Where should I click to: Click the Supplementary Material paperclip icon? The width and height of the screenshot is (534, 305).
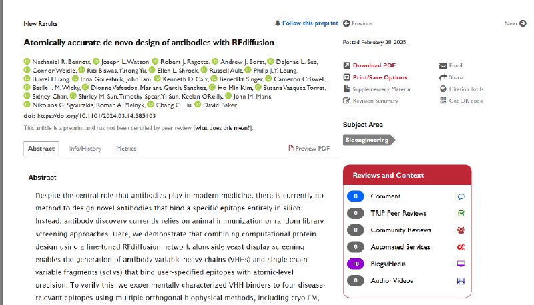(346, 89)
